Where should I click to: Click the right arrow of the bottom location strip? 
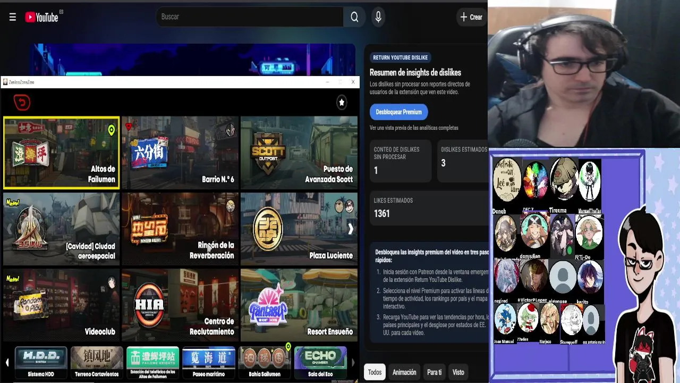tap(353, 362)
